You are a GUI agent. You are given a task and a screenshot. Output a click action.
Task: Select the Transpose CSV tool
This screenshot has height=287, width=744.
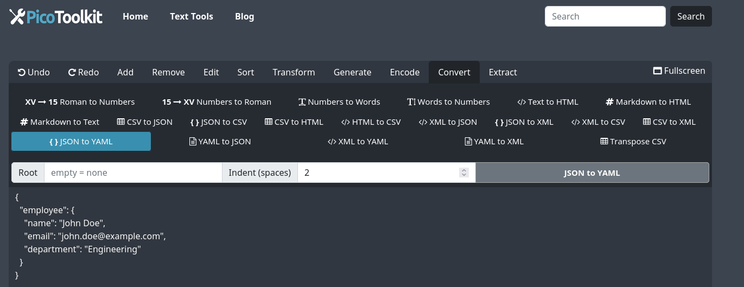[633, 142]
